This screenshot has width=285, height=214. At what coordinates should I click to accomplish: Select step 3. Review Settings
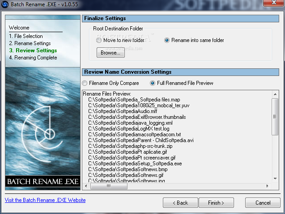pos(33,50)
